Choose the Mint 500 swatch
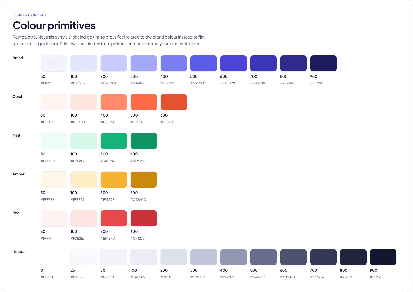 114,141
